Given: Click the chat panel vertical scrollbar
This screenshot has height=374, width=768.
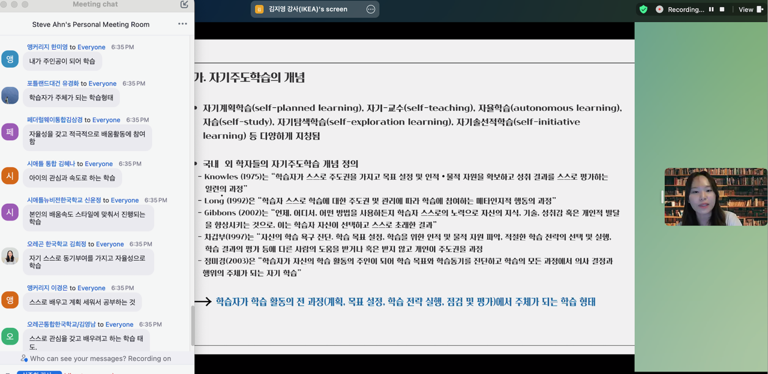Looking at the screenshot, I should (193, 325).
